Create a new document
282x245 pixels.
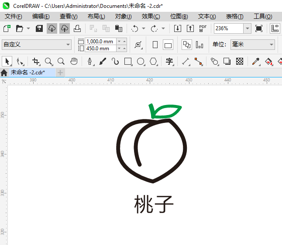pyautogui.click(x=7, y=28)
